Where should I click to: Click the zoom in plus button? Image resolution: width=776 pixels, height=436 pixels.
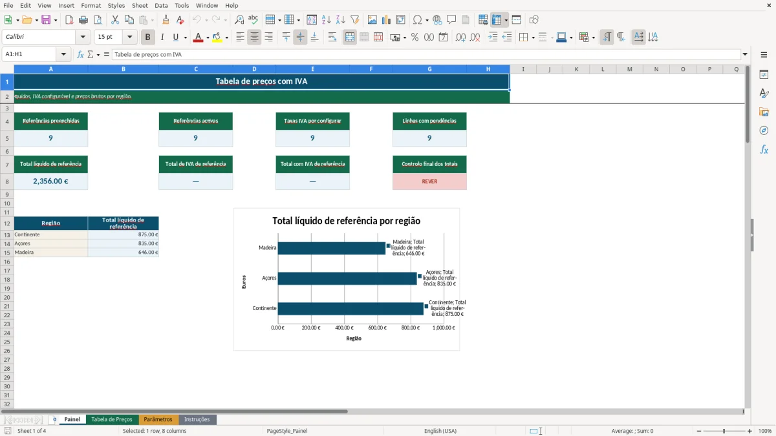point(749,431)
